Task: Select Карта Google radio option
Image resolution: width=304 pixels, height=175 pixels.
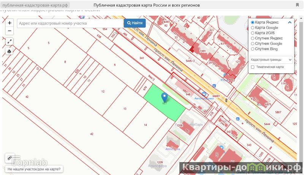Action: pyautogui.click(x=253, y=28)
